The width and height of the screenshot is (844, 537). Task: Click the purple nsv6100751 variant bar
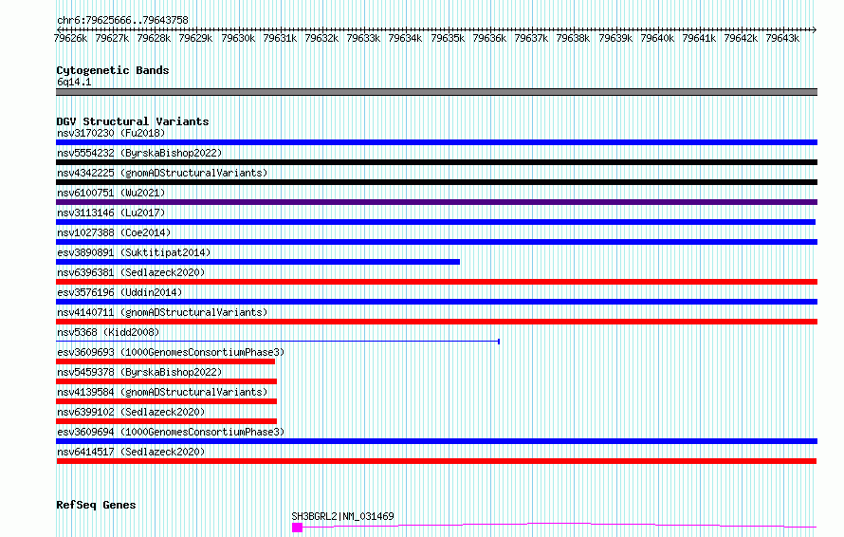[436, 202]
